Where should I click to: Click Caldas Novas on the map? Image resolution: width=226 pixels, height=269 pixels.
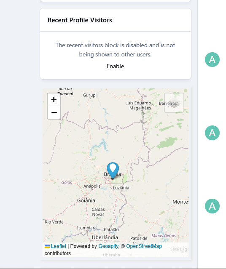click(98, 212)
